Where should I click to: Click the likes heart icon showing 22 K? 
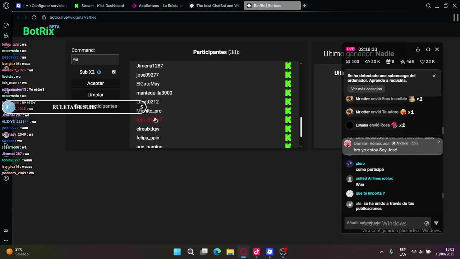(422, 62)
